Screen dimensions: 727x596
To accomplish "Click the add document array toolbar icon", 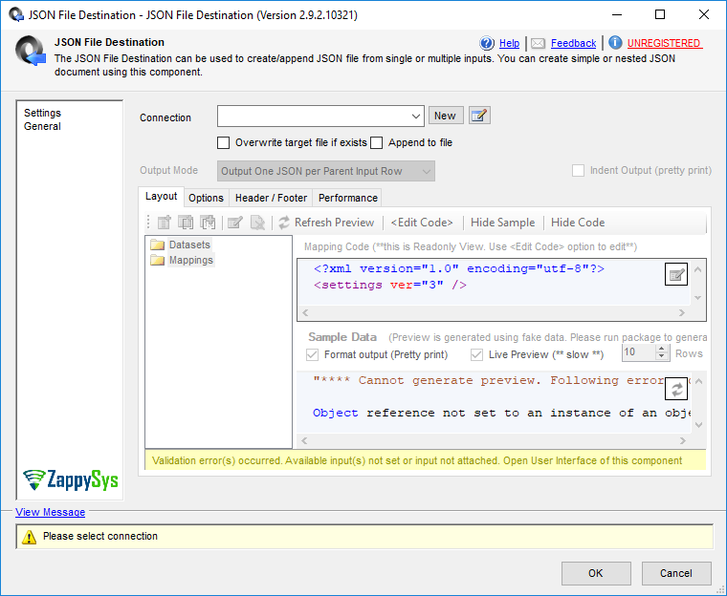I will (186, 223).
